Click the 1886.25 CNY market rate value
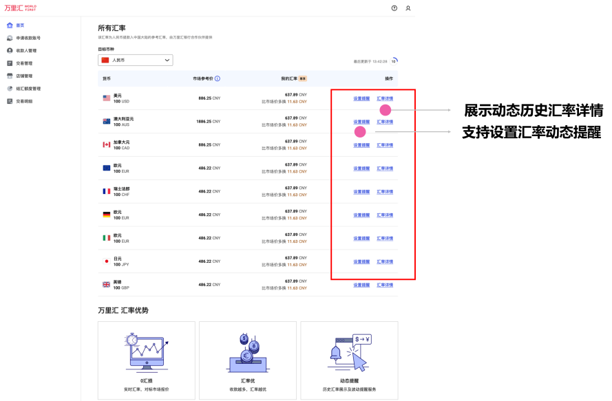The image size is (612, 401). point(209,122)
